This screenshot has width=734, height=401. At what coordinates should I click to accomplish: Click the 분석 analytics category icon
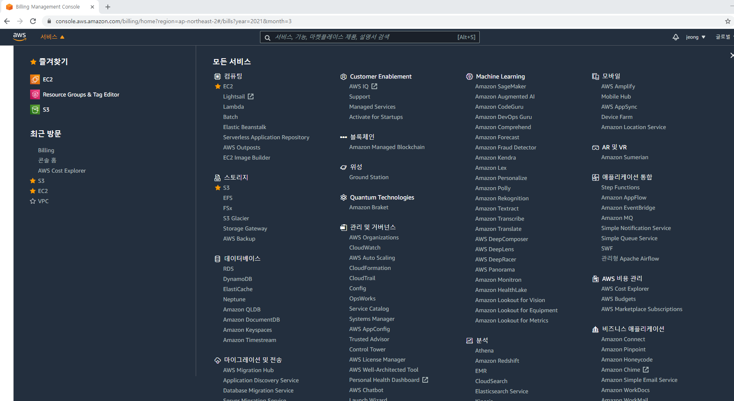(470, 341)
